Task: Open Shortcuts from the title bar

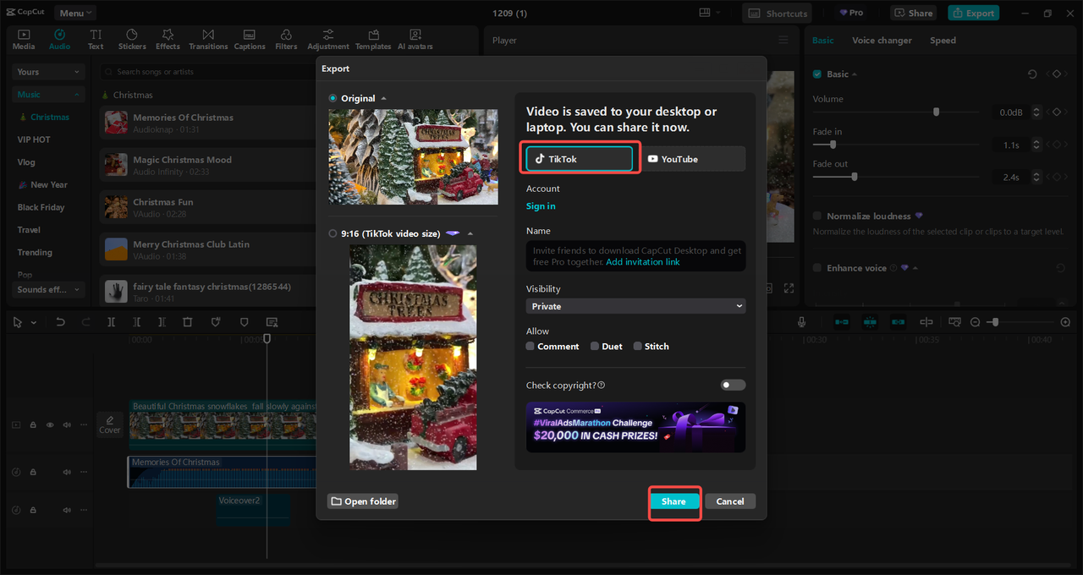Action: click(777, 13)
